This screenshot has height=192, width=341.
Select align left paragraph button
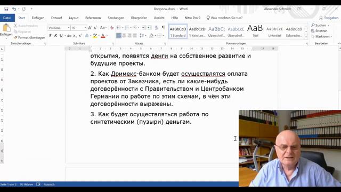coord(119,36)
